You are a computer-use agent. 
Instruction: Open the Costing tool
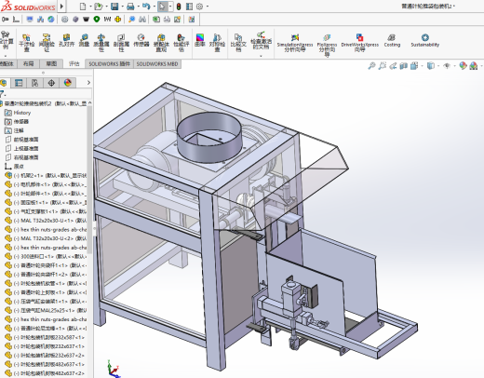(x=392, y=41)
